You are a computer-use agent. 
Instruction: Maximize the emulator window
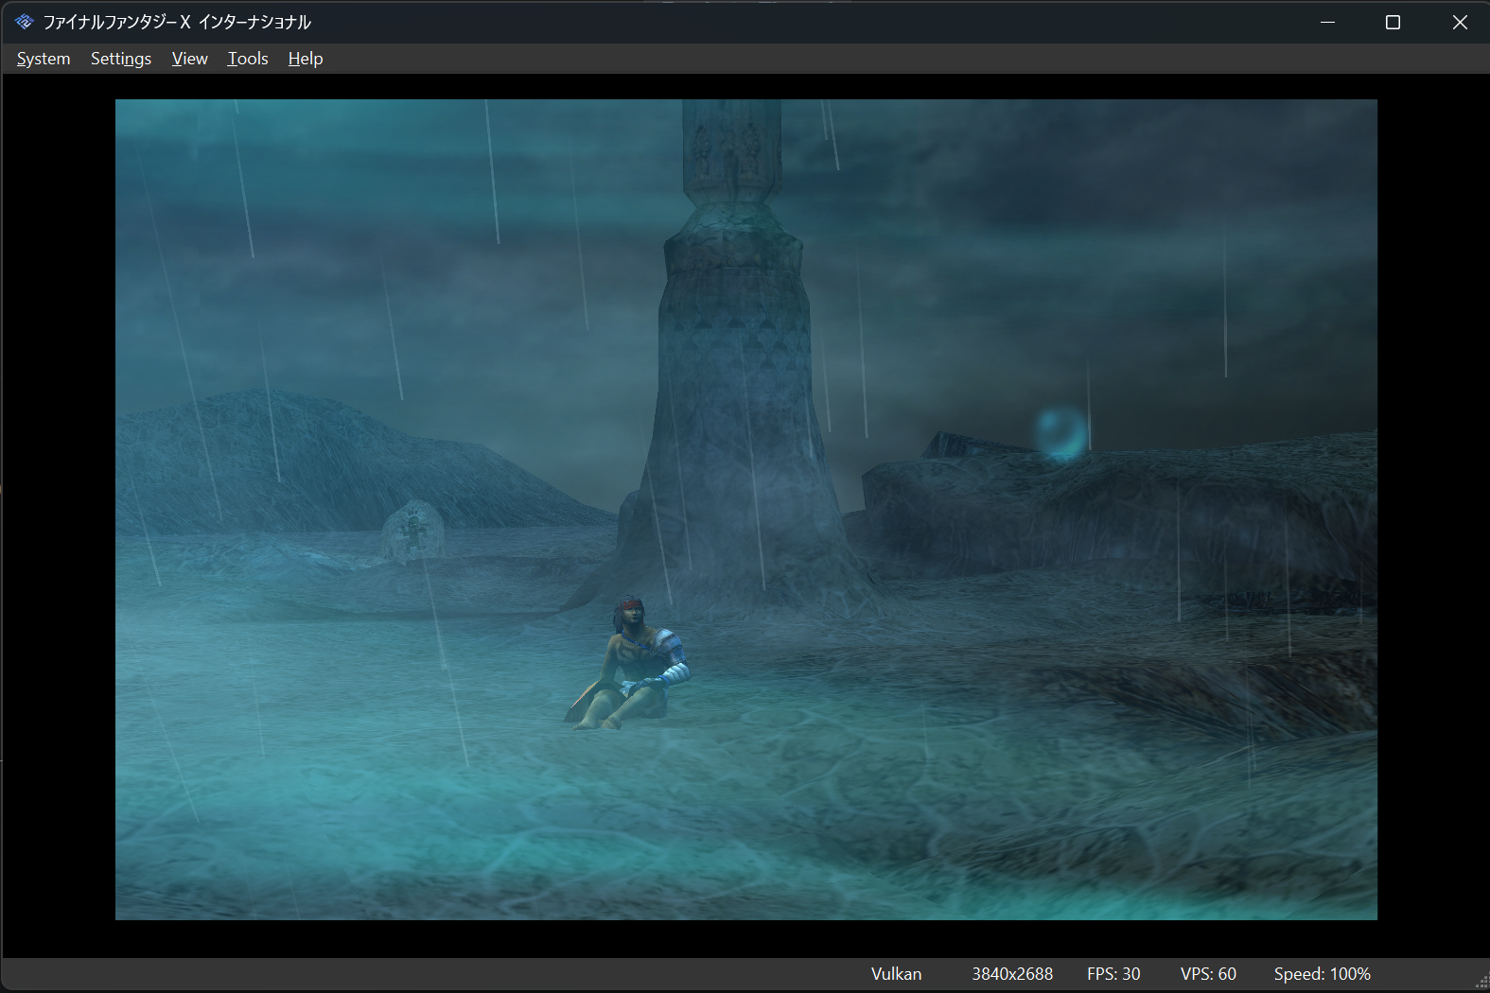click(1393, 22)
